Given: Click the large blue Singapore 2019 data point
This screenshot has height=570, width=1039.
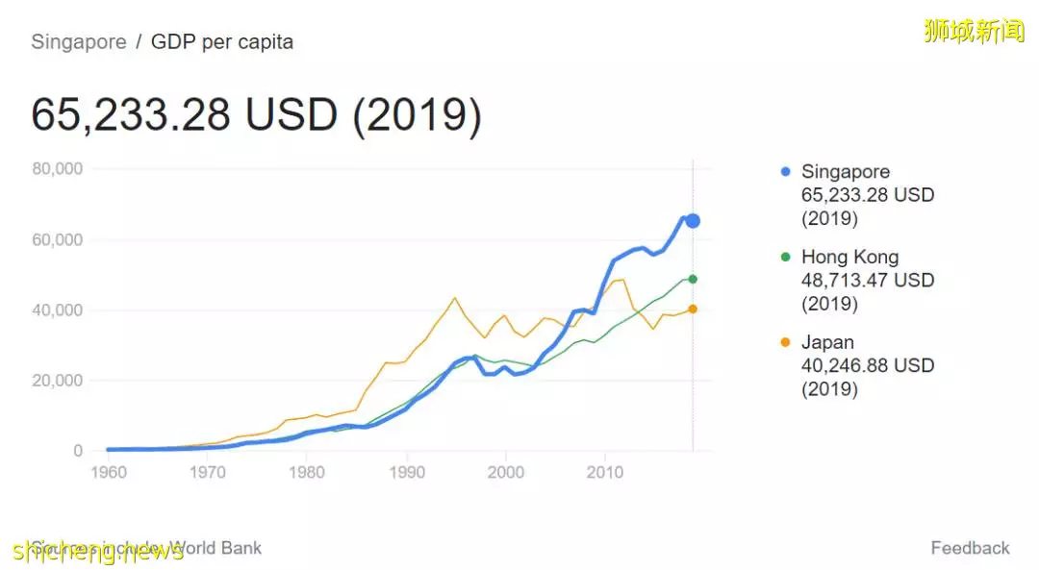Looking at the screenshot, I should [693, 221].
